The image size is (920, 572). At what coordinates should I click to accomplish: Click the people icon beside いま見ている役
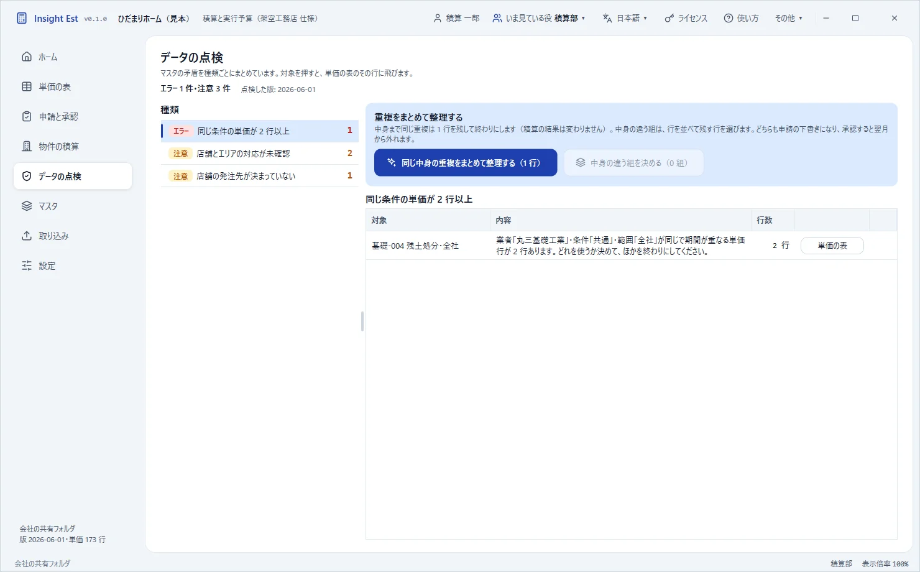tap(497, 18)
